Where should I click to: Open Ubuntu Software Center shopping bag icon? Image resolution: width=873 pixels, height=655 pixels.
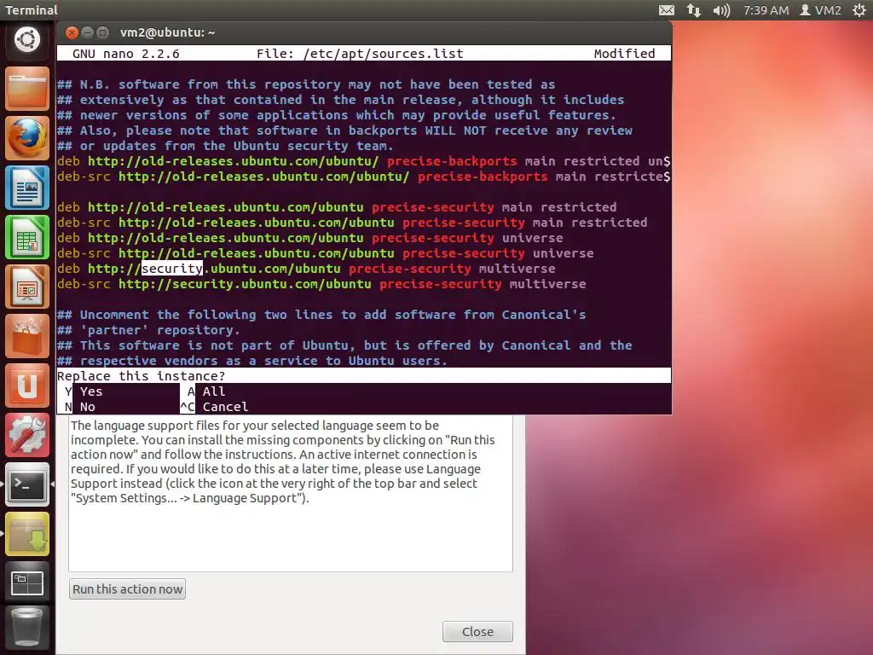point(26,336)
